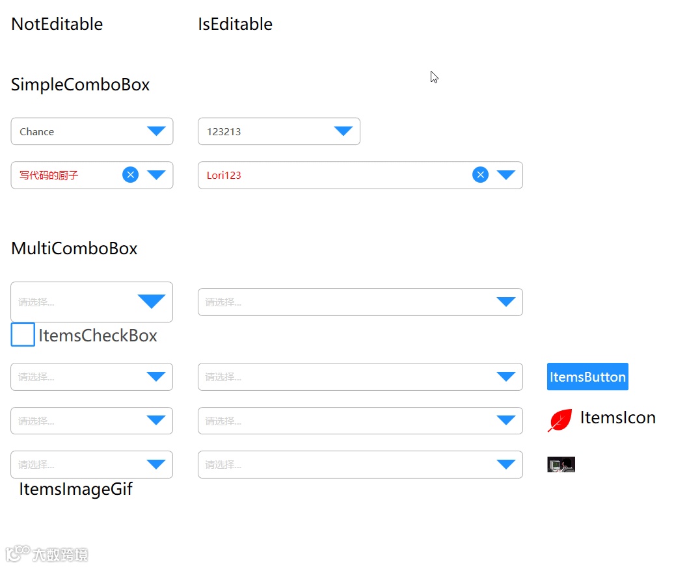Clear the 写代码的厨子 combo box selection
The image size is (674, 567).
[131, 175]
